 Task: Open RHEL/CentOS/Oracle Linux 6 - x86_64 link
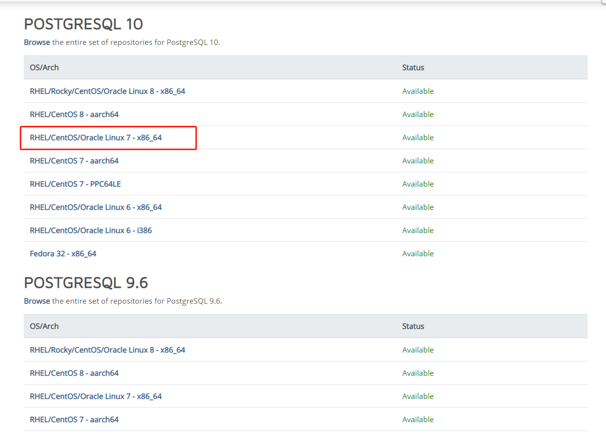(96, 207)
